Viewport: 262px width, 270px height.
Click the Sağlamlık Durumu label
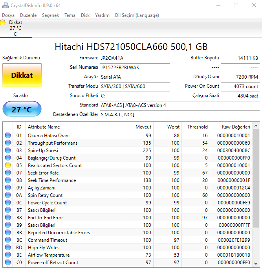[21, 58]
